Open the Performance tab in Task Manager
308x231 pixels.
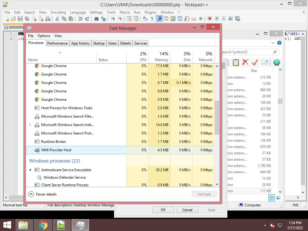tap(57, 43)
